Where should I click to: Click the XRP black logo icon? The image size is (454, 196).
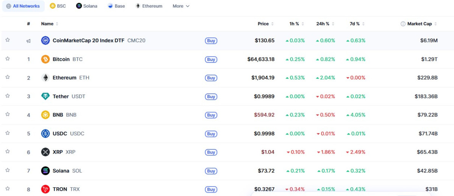click(x=45, y=152)
